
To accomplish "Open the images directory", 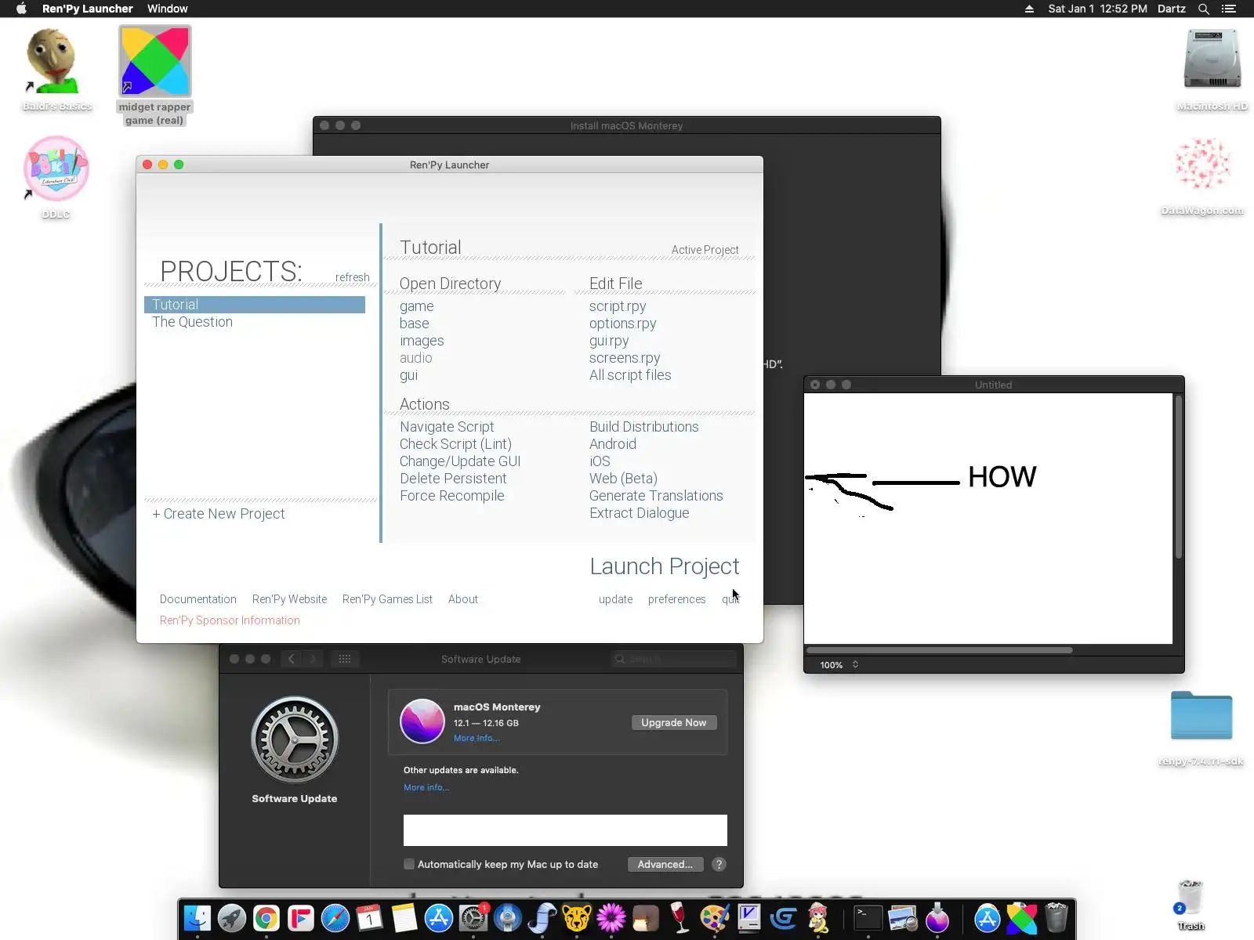I will coord(422,341).
